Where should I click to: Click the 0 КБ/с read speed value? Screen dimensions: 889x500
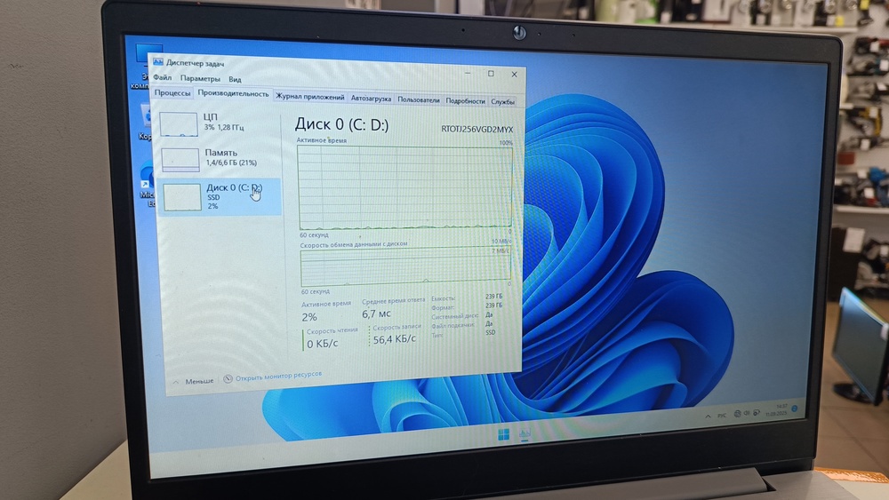[322, 344]
